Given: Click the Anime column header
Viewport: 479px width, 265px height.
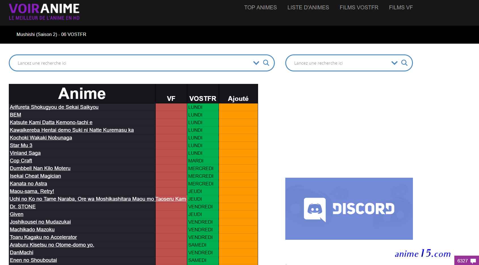Looking at the screenshot, I should tap(82, 94).
